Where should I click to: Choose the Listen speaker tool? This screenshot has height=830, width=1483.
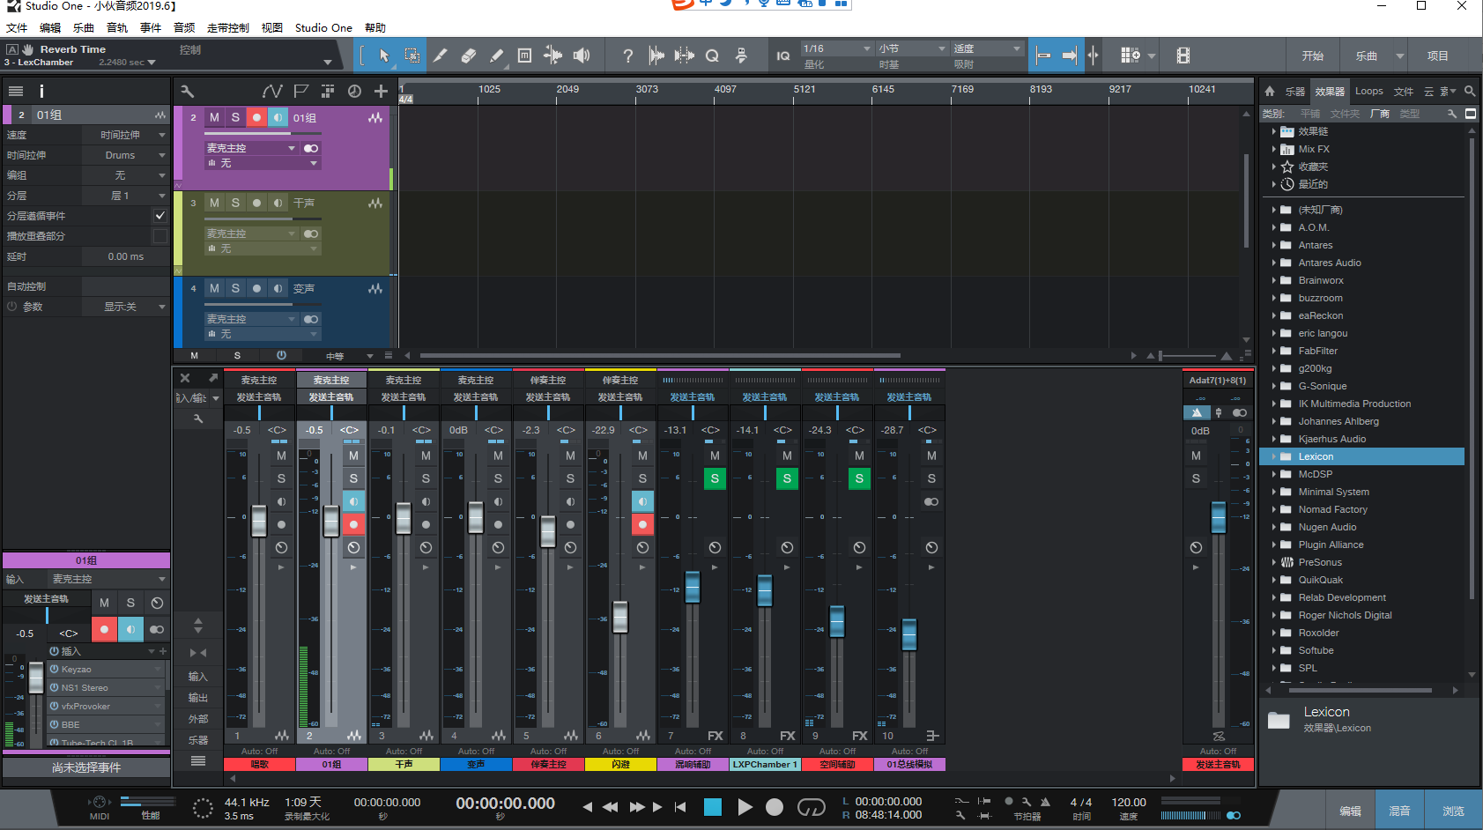tap(582, 56)
